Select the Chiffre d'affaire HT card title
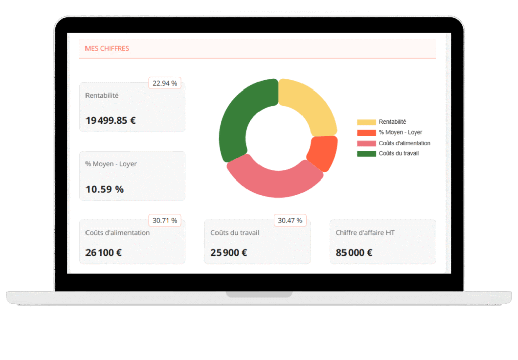The width and height of the screenshot is (518, 360). click(365, 233)
